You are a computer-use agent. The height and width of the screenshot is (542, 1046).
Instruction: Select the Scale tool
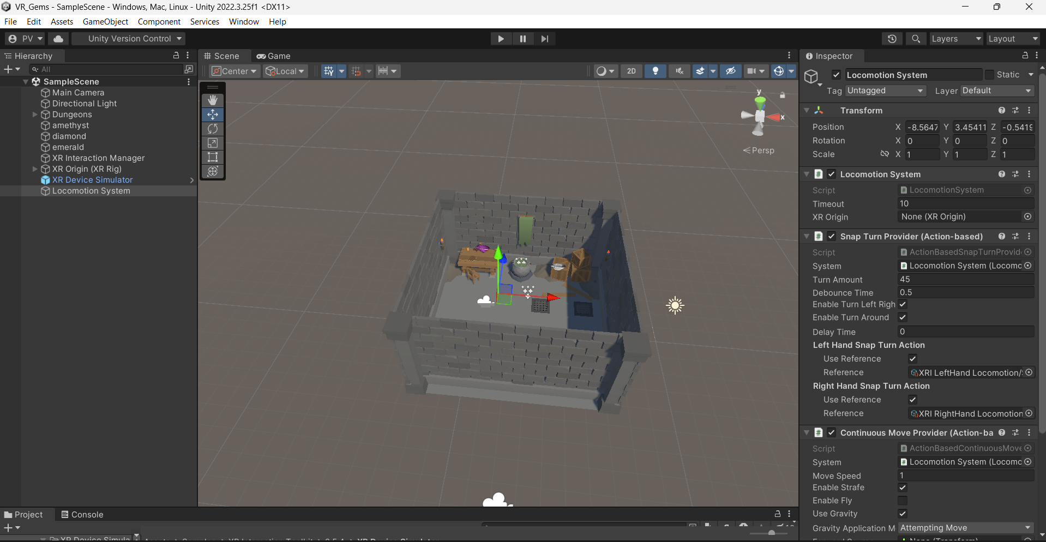(x=213, y=143)
